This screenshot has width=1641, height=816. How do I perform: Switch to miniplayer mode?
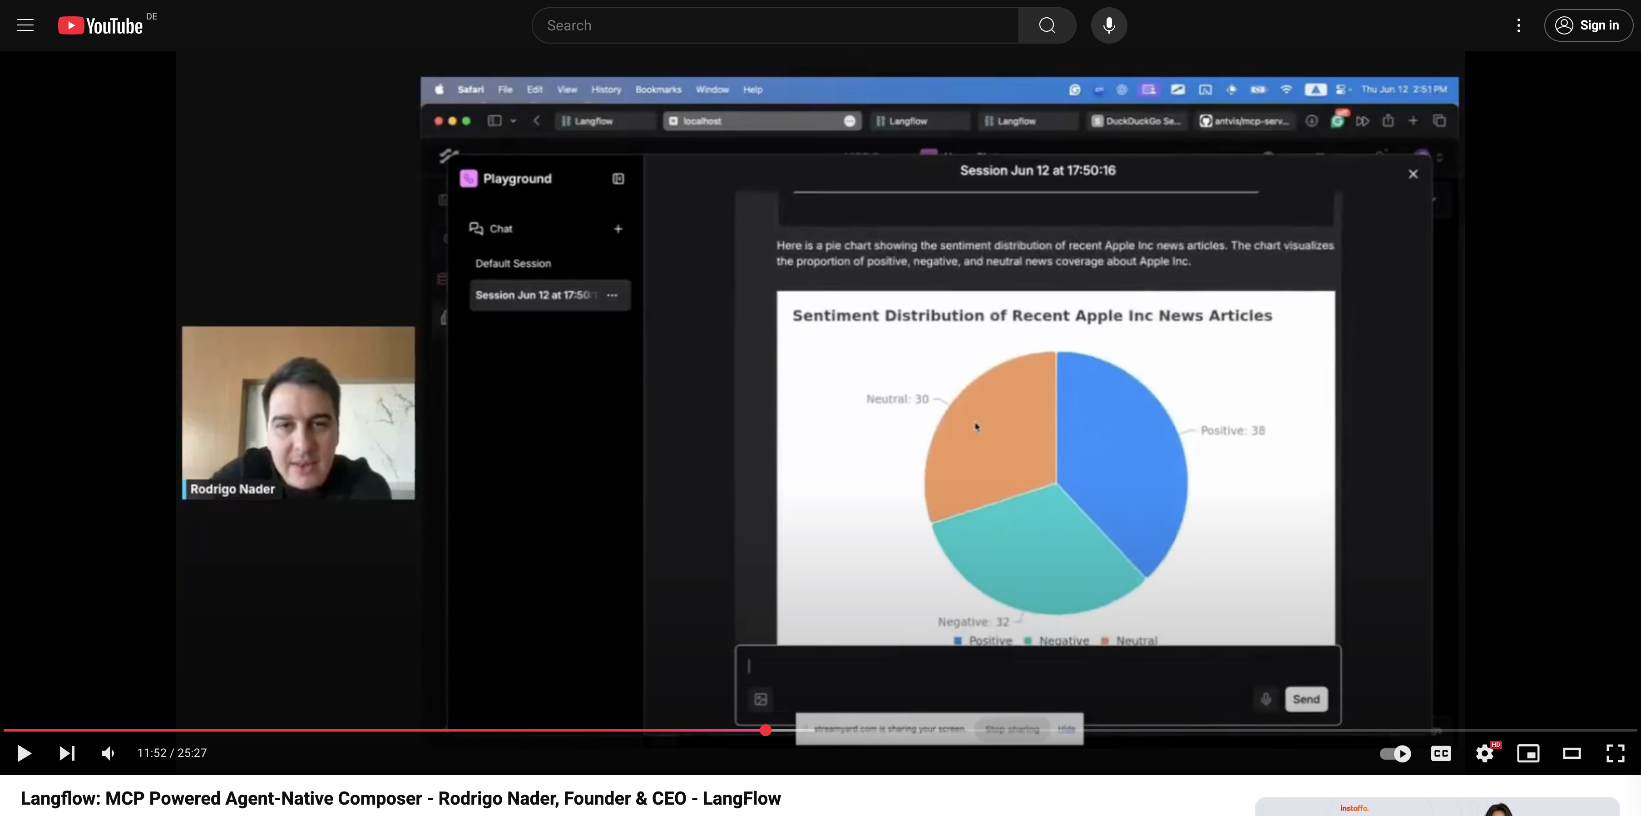1528,754
